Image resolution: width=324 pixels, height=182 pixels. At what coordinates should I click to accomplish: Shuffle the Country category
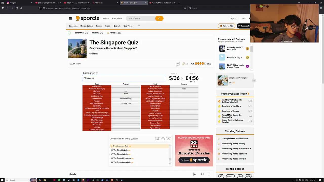click(x=102, y=33)
